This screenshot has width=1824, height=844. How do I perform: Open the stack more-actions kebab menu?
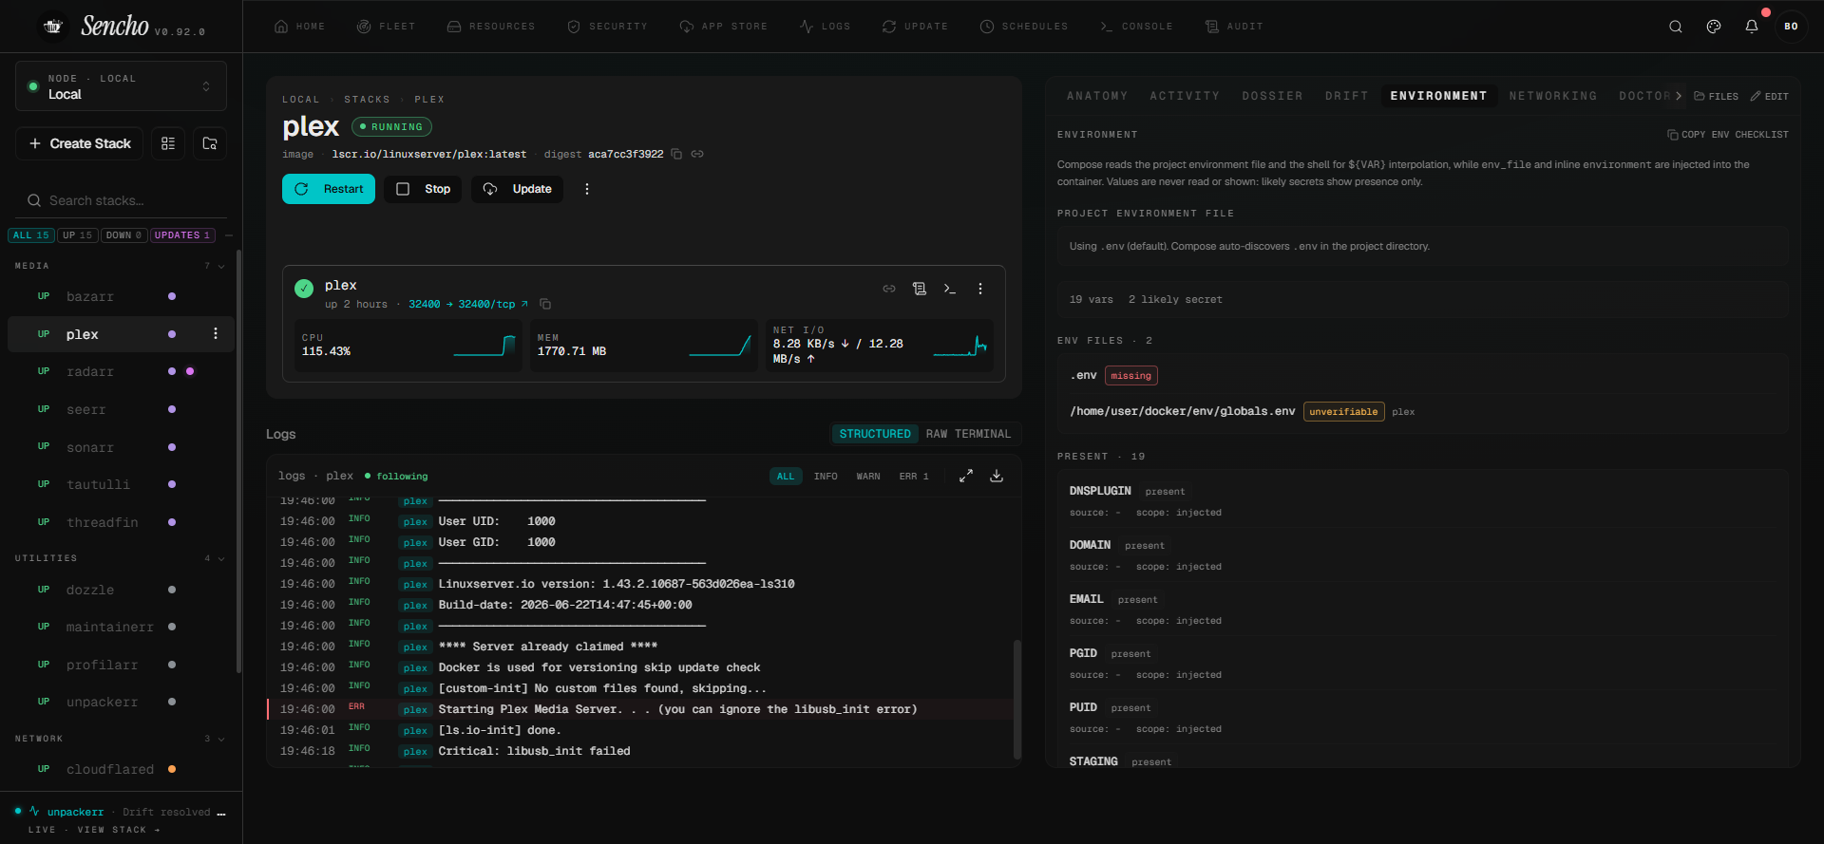[x=587, y=189]
